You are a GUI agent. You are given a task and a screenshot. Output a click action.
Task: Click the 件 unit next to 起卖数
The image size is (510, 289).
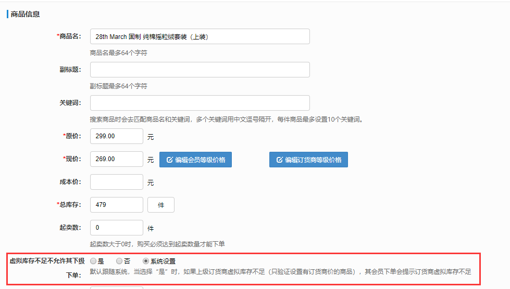(151, 228)
